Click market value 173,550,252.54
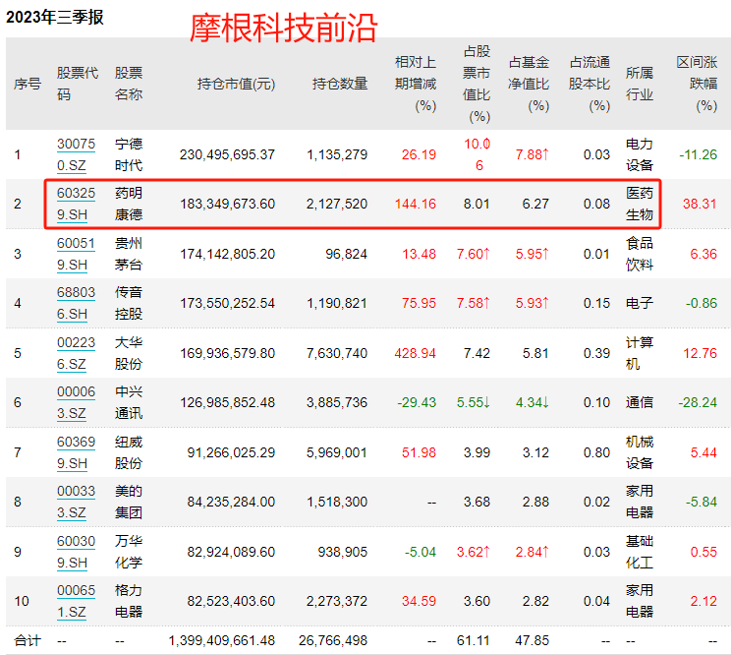 coord(228,303)
